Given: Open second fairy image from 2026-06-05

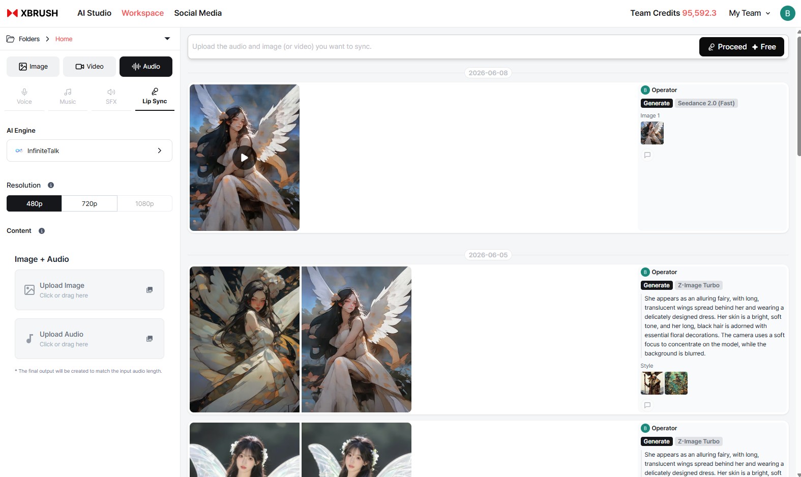Looking at the screenshot, I should pos(357,339).
